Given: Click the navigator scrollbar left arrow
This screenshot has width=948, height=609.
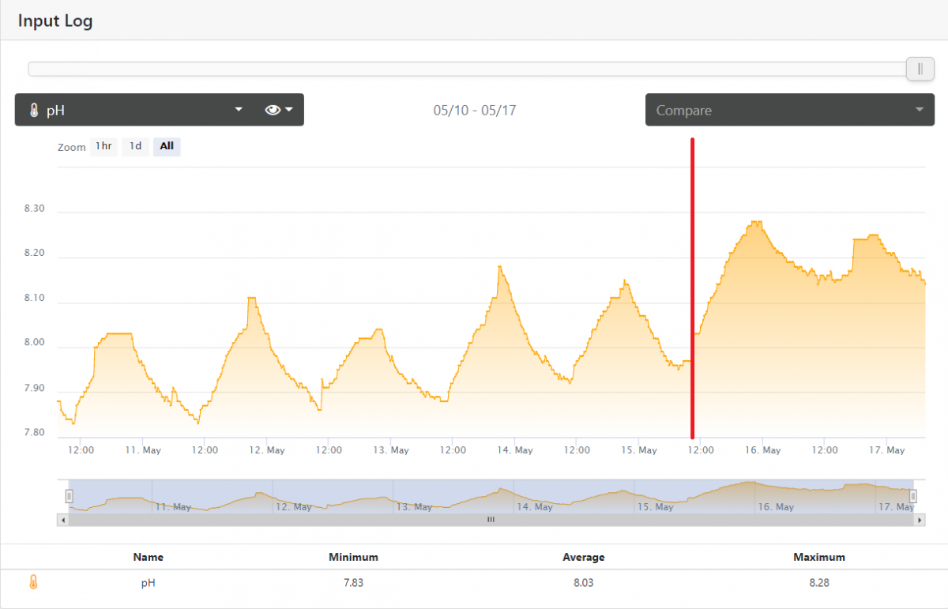Looking at the screenshot, I should 62,520.
